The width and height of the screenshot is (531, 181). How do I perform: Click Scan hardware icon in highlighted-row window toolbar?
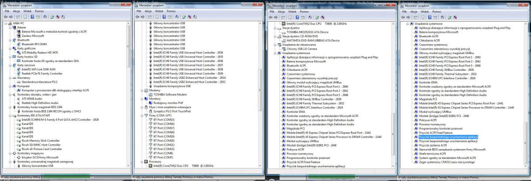click(442, 17)
